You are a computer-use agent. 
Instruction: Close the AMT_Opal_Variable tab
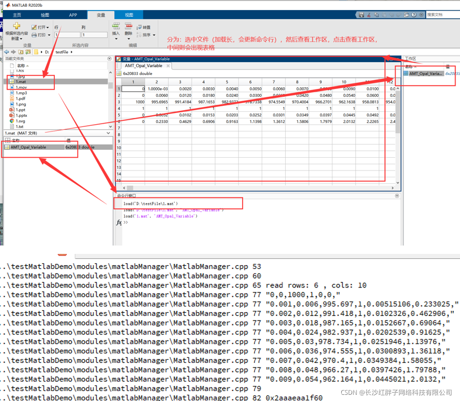coord(168,66)
